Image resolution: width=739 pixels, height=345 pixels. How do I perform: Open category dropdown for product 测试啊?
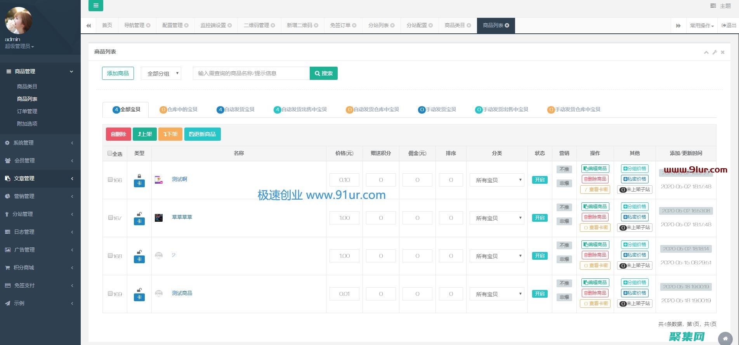(x=497, y=180)
